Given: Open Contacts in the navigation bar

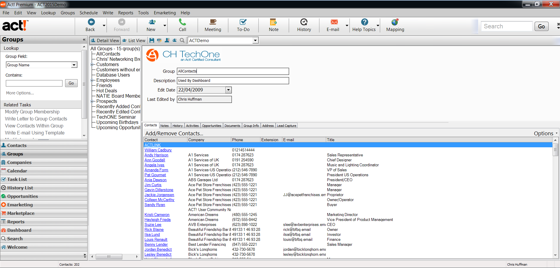Looking at the screenshot, I should tap(44, 145).
